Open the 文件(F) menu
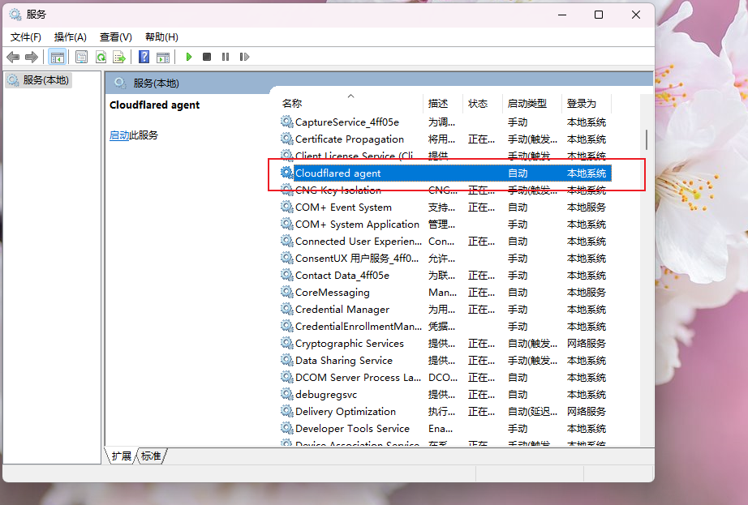Screen dimensions: 748x505 coord(26,37)
